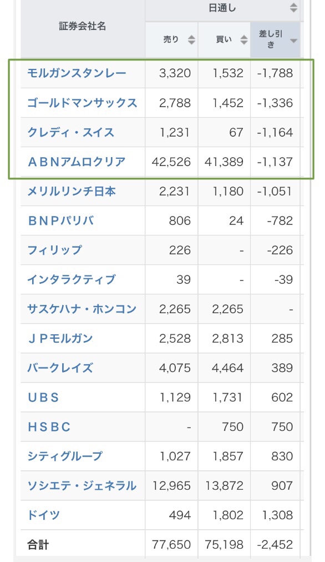Viewport: 325px width, 562px height.
Task: Select フィリップ broker link
Action: tap(55, 250)
